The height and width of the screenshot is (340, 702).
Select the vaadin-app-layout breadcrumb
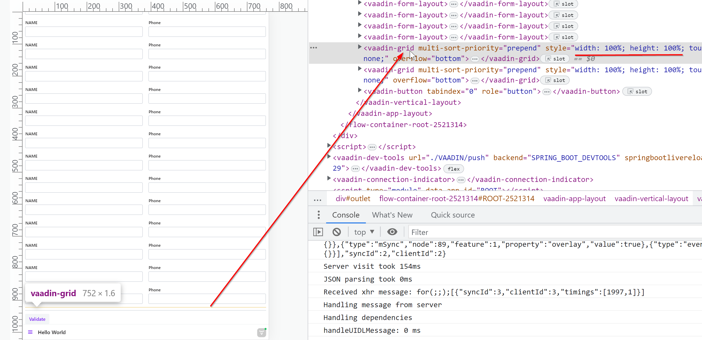point(575,199)
